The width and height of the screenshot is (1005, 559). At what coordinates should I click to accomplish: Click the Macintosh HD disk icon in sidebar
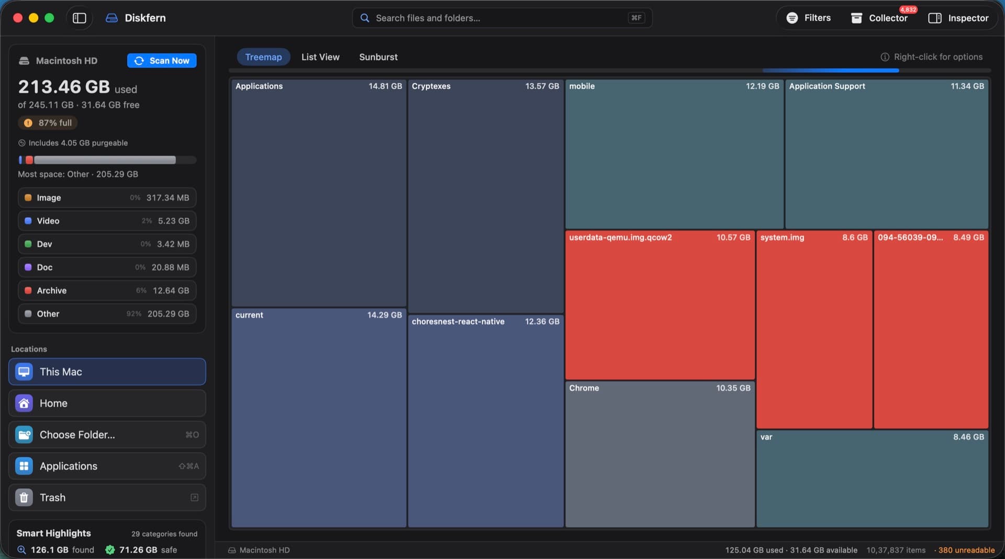[24, 61]
